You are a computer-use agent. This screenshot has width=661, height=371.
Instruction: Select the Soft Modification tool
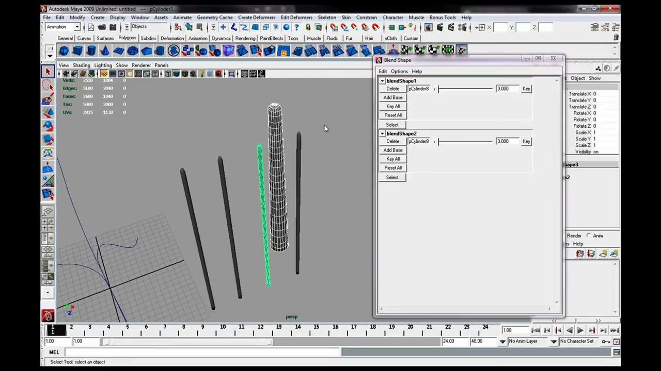tap(48, 167)
